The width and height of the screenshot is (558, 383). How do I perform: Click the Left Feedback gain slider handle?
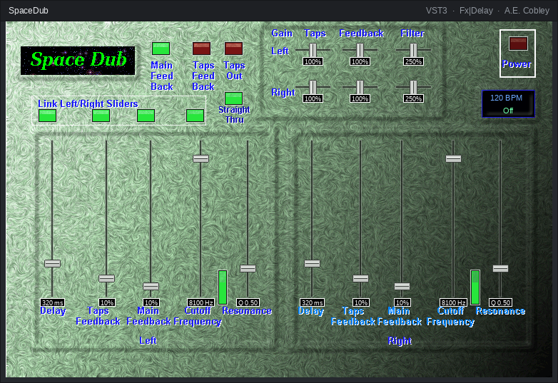pyautogui.click(x=360, y=50)
